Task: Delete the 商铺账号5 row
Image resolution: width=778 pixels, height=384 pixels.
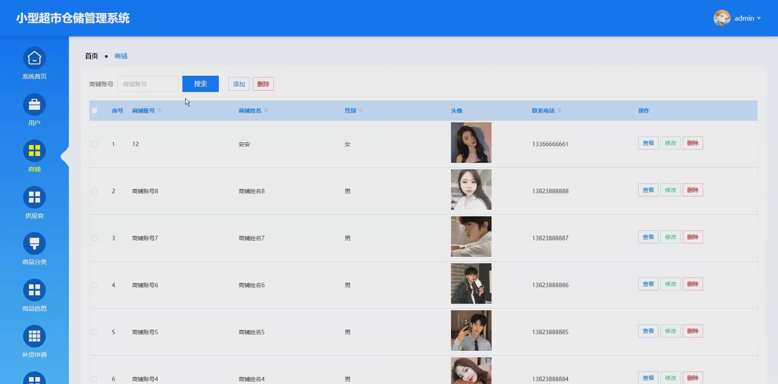Action: 693,331
